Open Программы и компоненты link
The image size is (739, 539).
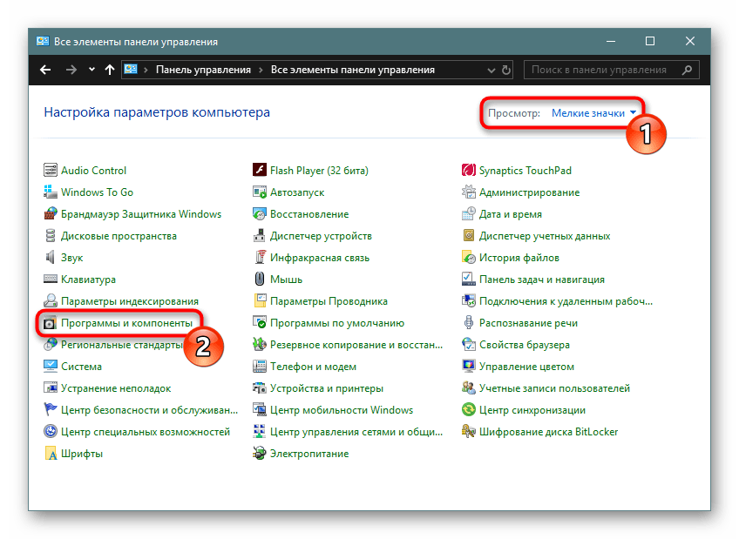126,323
